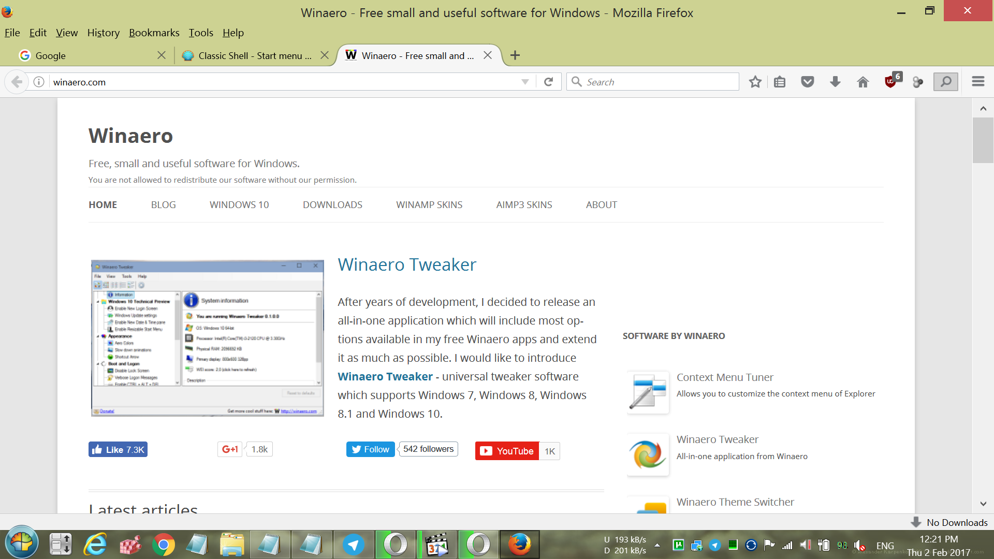Open the Firefox hamburger menu
Screen dimensions: 994x559
click(x=978, y=82)
